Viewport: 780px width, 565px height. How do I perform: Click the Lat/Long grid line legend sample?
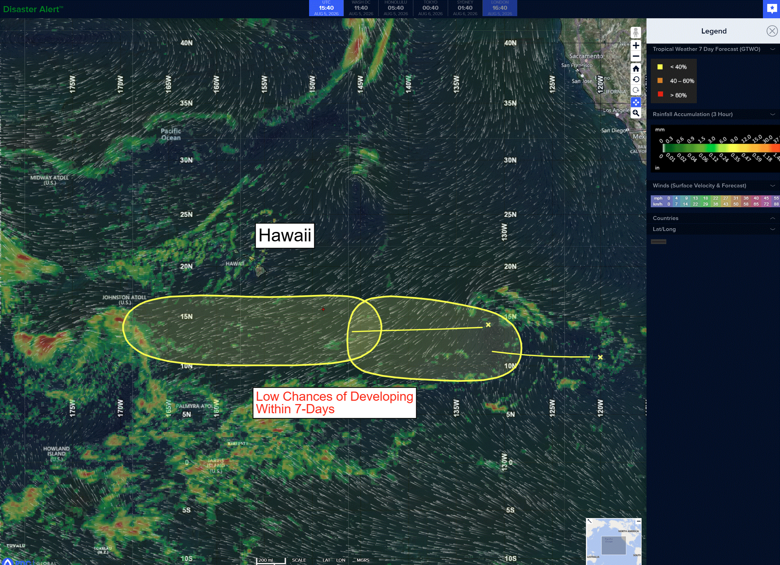pyautogui.click(x=658, y=242)
